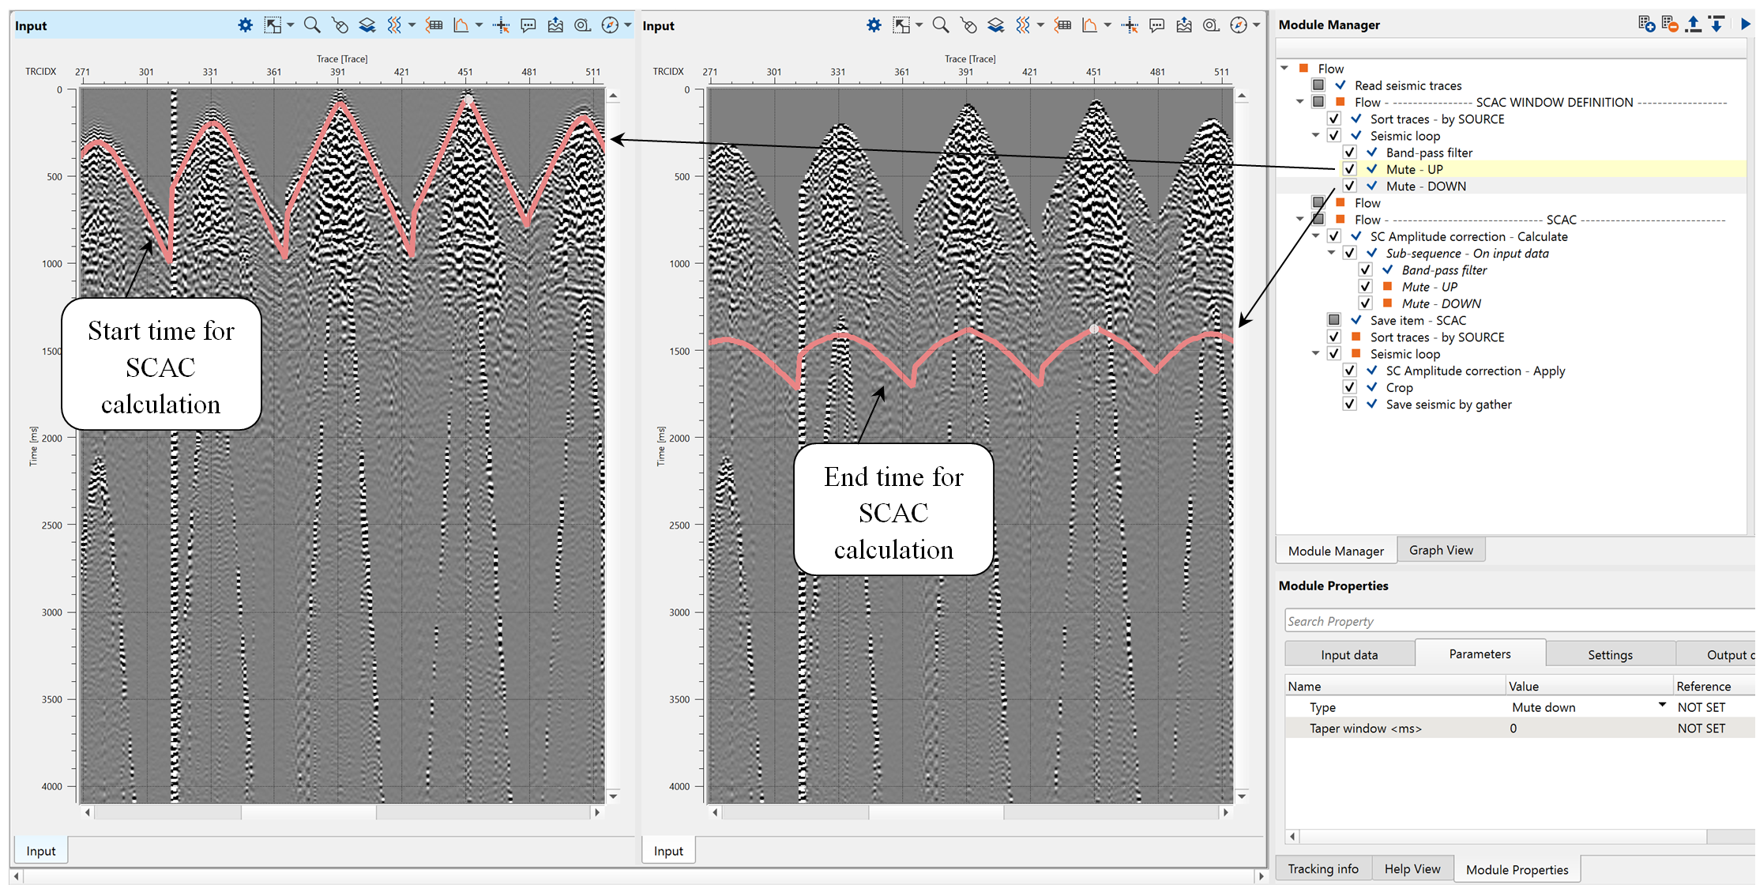Select the zoom magnifier tool in the left panel
The width and height of the screenshot is (1756, 885).
pos(312,25)
